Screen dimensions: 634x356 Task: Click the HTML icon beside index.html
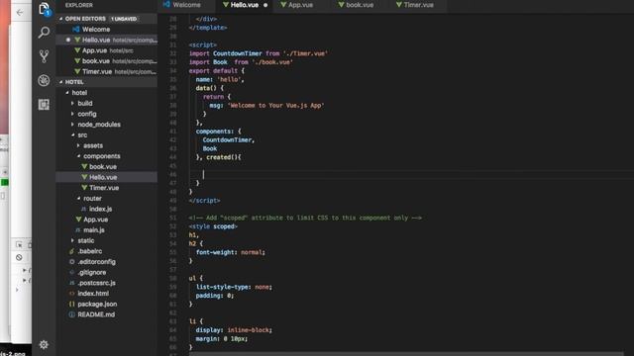72,294
